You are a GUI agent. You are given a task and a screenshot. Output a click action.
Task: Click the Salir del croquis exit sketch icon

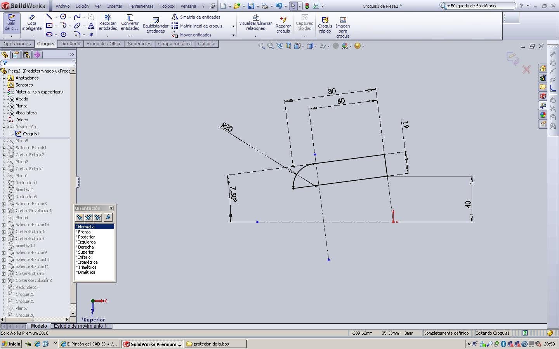[11, 22]
